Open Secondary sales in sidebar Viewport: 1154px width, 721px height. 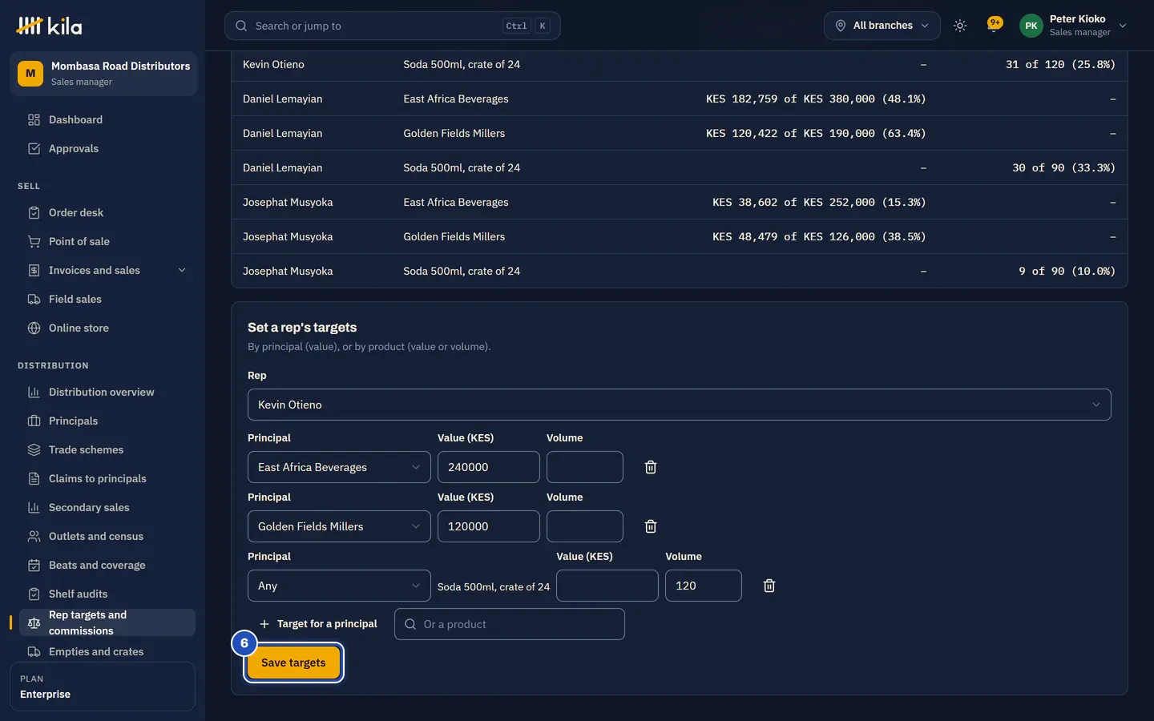point(107,508)
